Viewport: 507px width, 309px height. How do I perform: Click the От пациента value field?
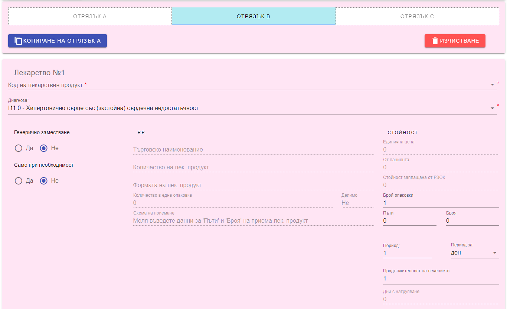point(441,167)
